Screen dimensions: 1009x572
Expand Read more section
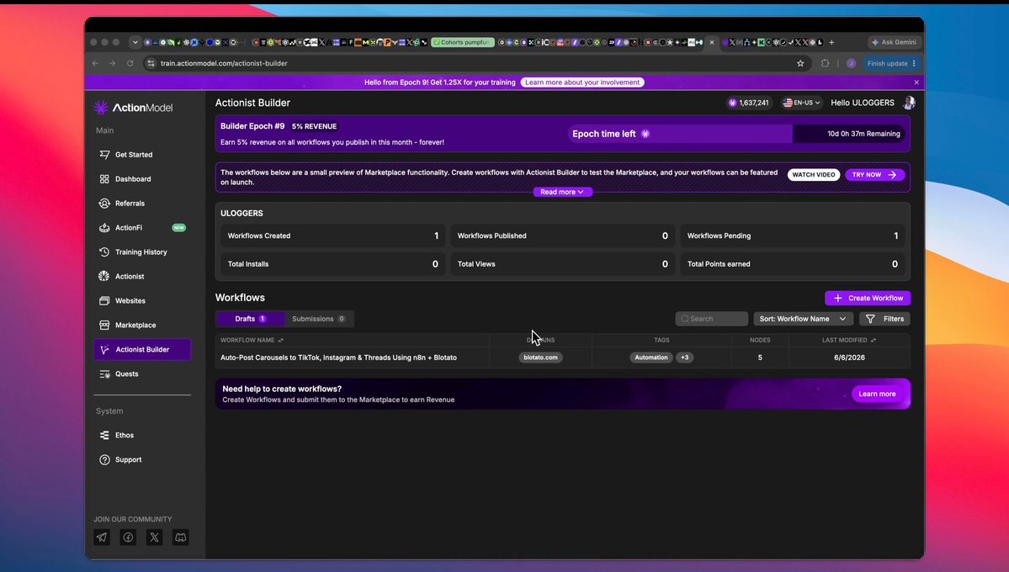click(x=562, y=192)
